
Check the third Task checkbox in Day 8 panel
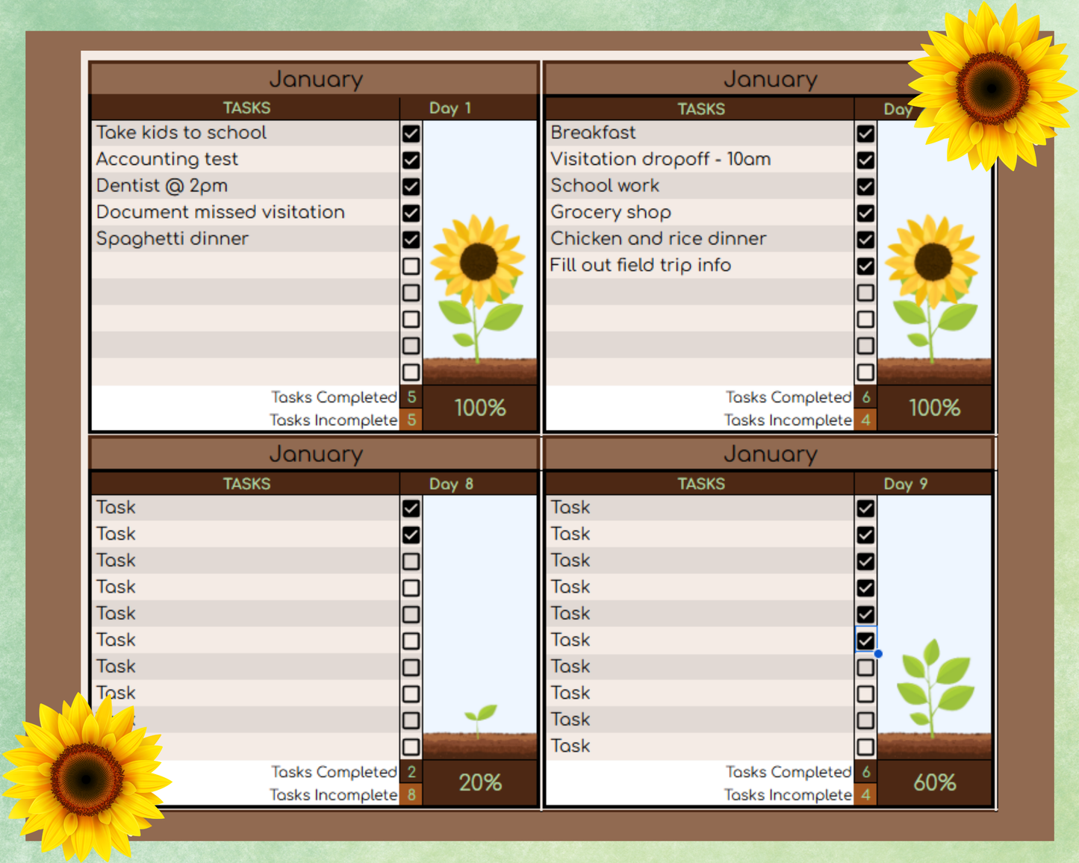411,561
